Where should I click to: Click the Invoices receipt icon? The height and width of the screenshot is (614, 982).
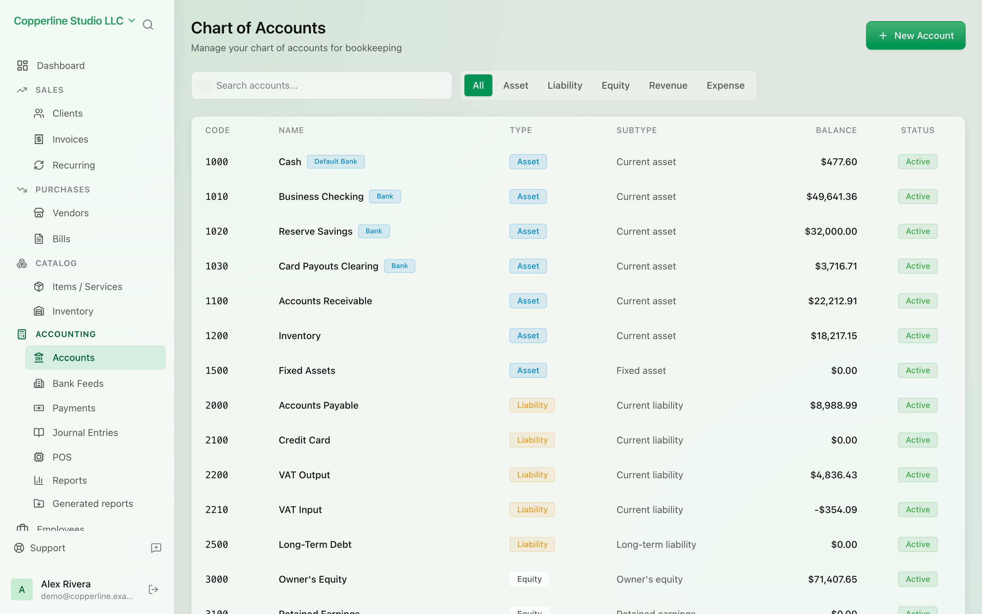point(39,139)
